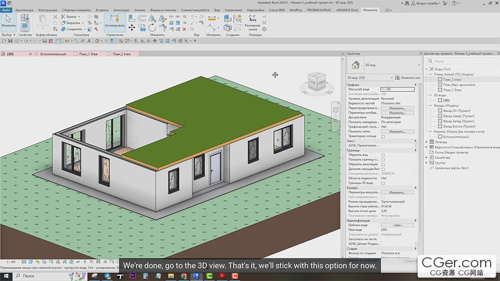The width and height of the screenshot is (500, 281).
Task: Click the Изменить button next to Показать сетки
Action: click(x=397, y=131)
